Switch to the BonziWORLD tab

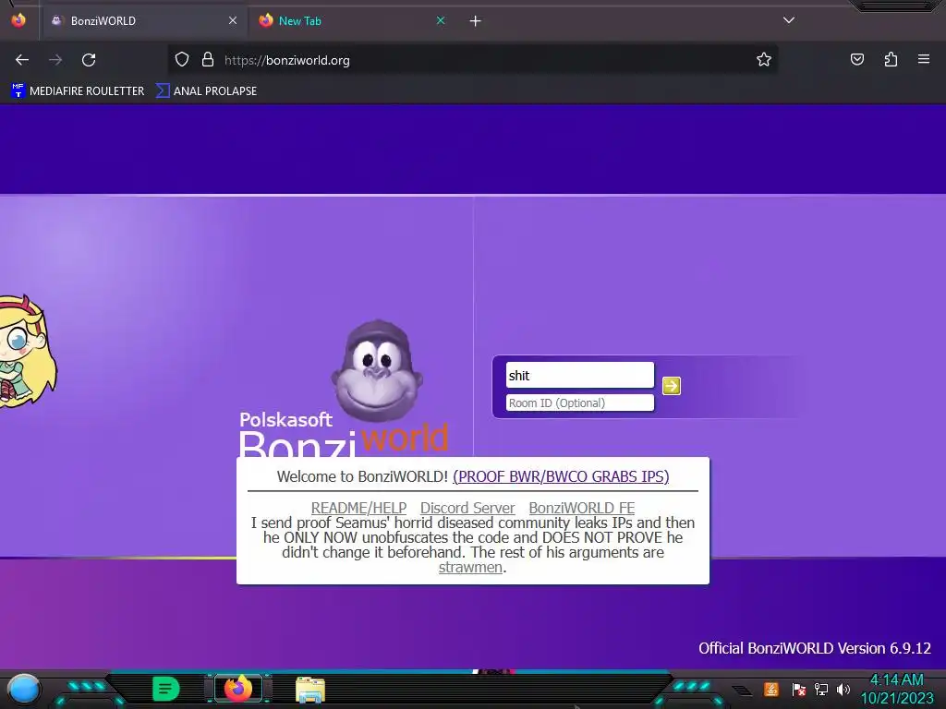[x=145, y=21]
